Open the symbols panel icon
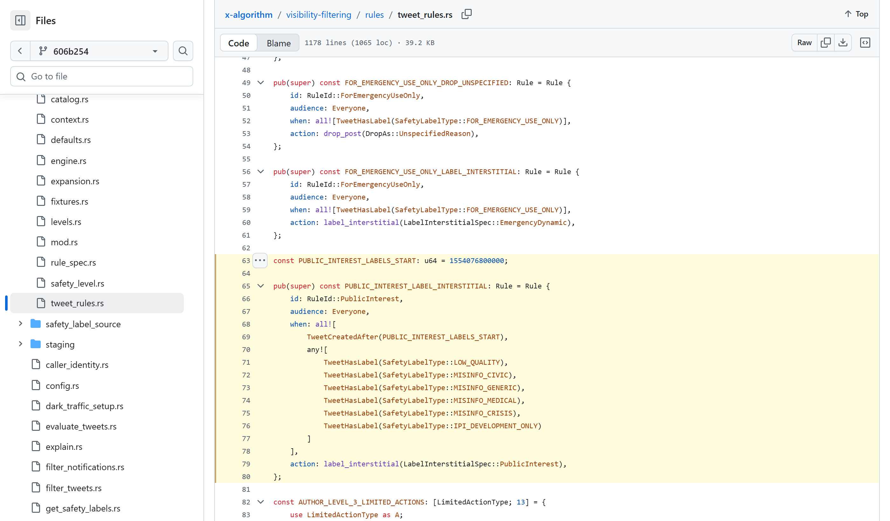Image resolution: width=890 pixels, height=521 pixels. click(x=865, y=43)
